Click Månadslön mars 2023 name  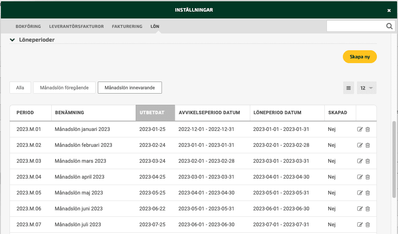[x=81, y=161]
